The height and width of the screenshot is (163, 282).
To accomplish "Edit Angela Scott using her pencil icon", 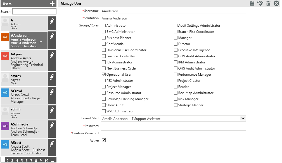I will (52, 145).
